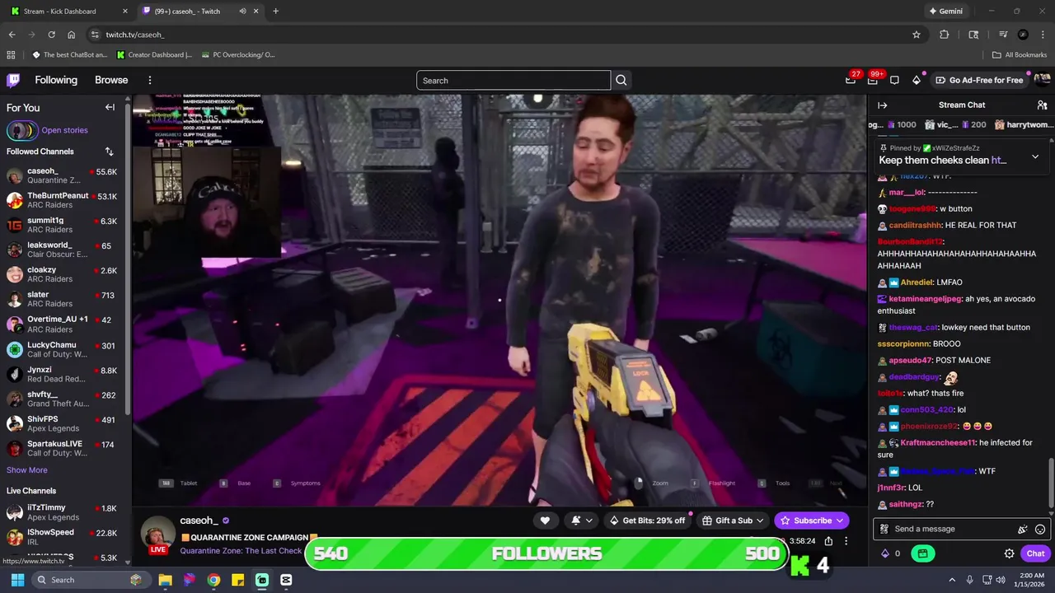
Task: Open TheBurntPeanut channel
Action: 63,200
